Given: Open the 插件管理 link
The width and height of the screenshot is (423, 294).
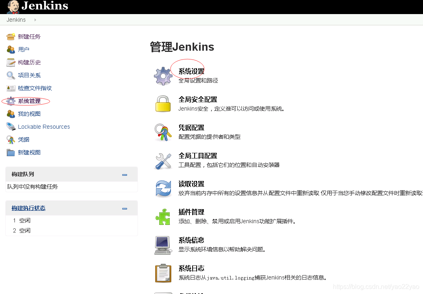Looking at the screenshot, I should click(x=191, y=212).
